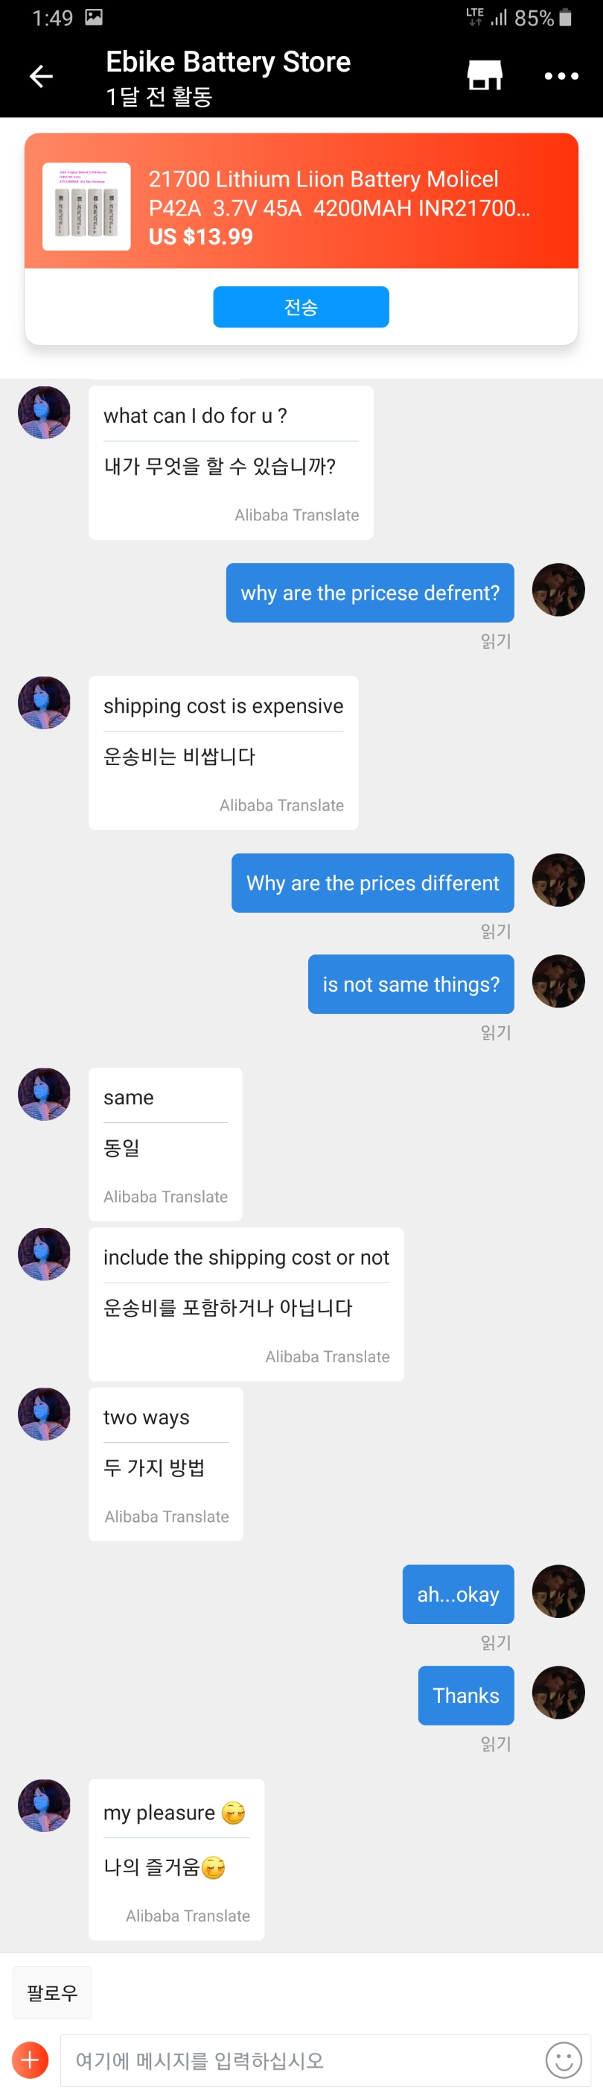603x2096 pixels.
Task: Tap user avatar beside 'ah...okay' message
Action: pyautogui.click(x=558, y=1590)
